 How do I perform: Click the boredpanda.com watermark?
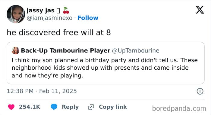(x=179, y=108)
